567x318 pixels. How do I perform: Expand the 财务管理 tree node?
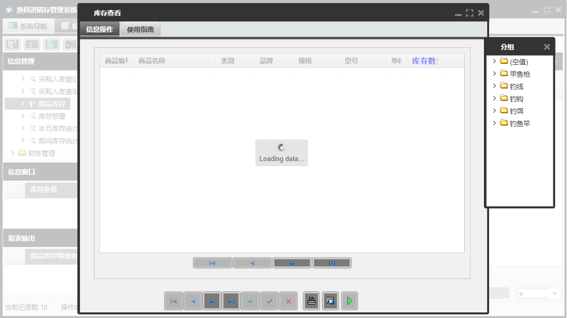click(12, 152)
